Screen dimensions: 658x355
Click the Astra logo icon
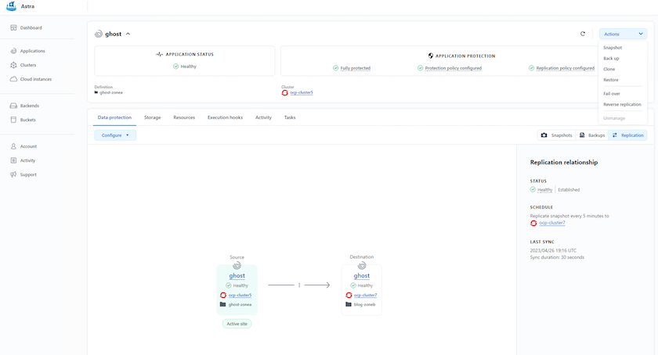coord(11,6)
